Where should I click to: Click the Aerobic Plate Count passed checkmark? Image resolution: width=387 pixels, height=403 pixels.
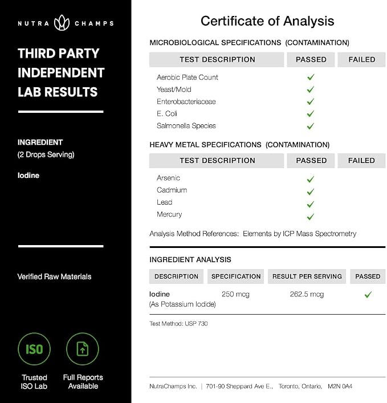coord(311,77)
